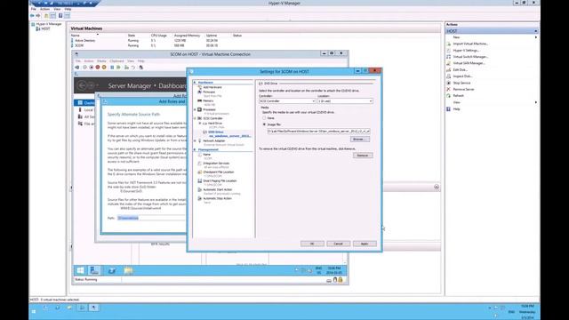This screenshot has height=320, width=569.
Task: Click Refresh in Actions pane
Action: [x=459, y=96]
